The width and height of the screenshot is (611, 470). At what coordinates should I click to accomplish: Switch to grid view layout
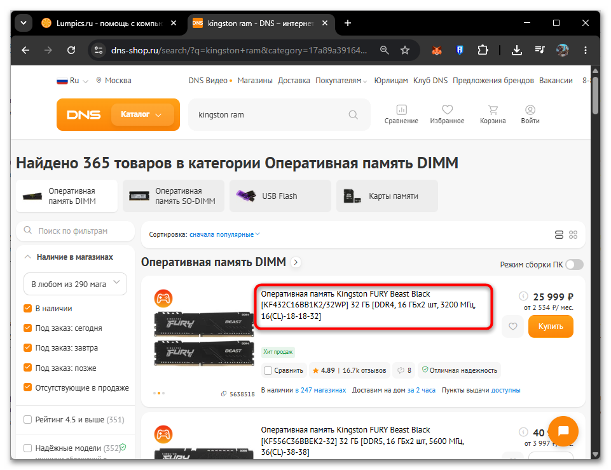pos(573,235)
